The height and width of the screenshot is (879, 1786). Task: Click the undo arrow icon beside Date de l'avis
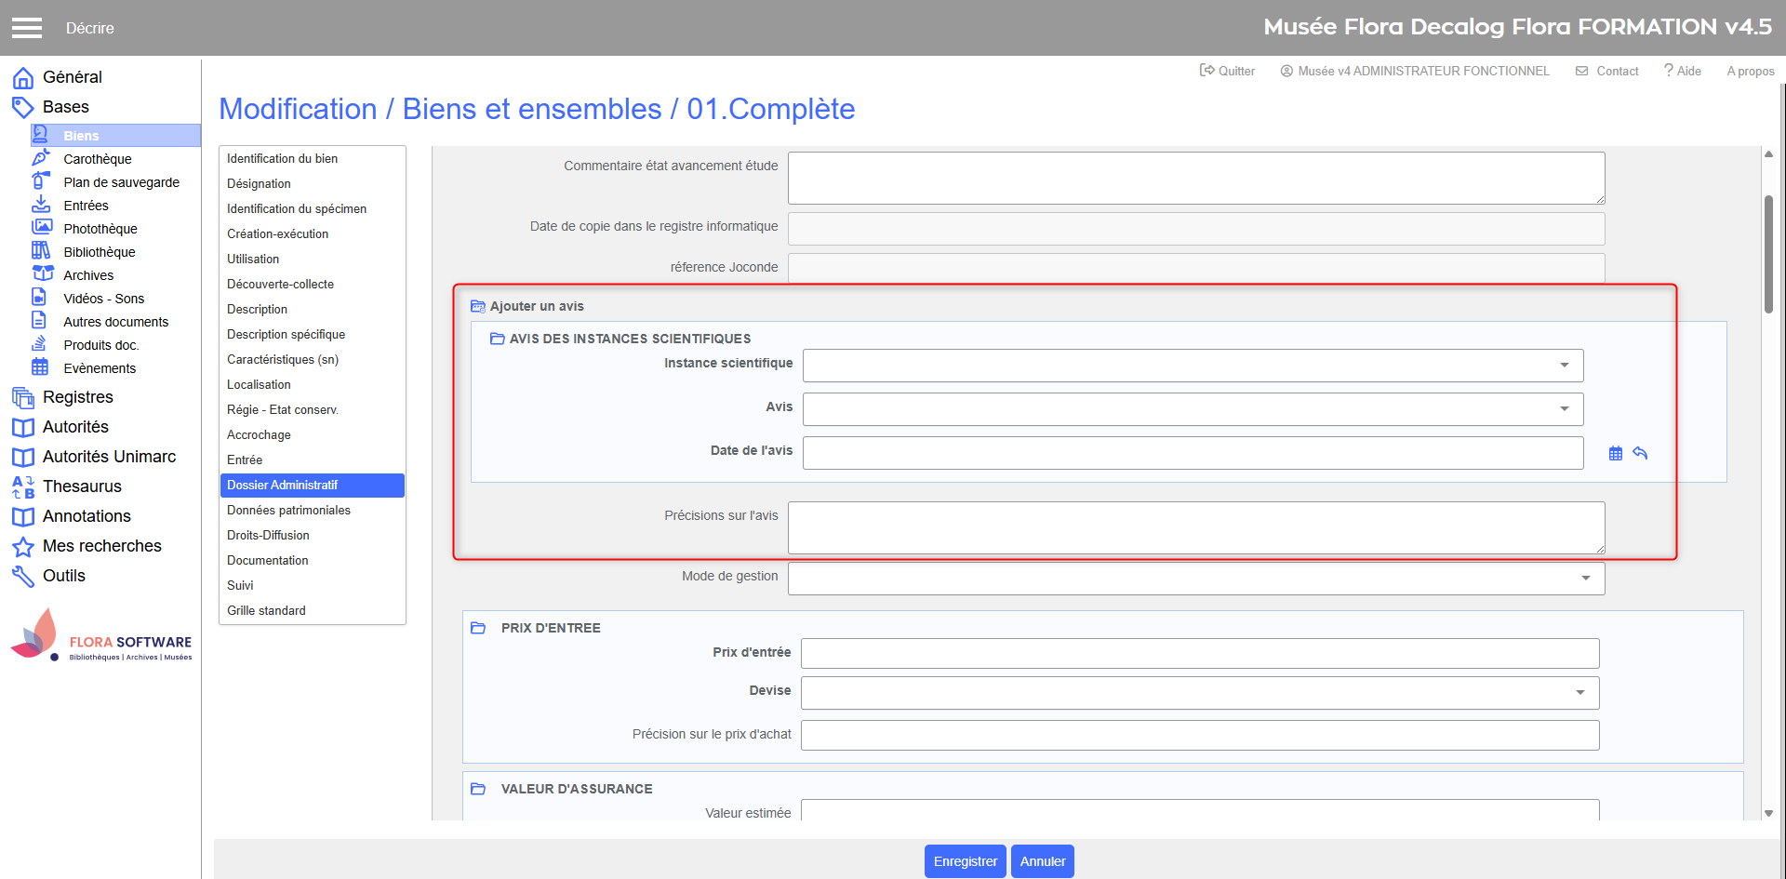(x=1640, y=454)
